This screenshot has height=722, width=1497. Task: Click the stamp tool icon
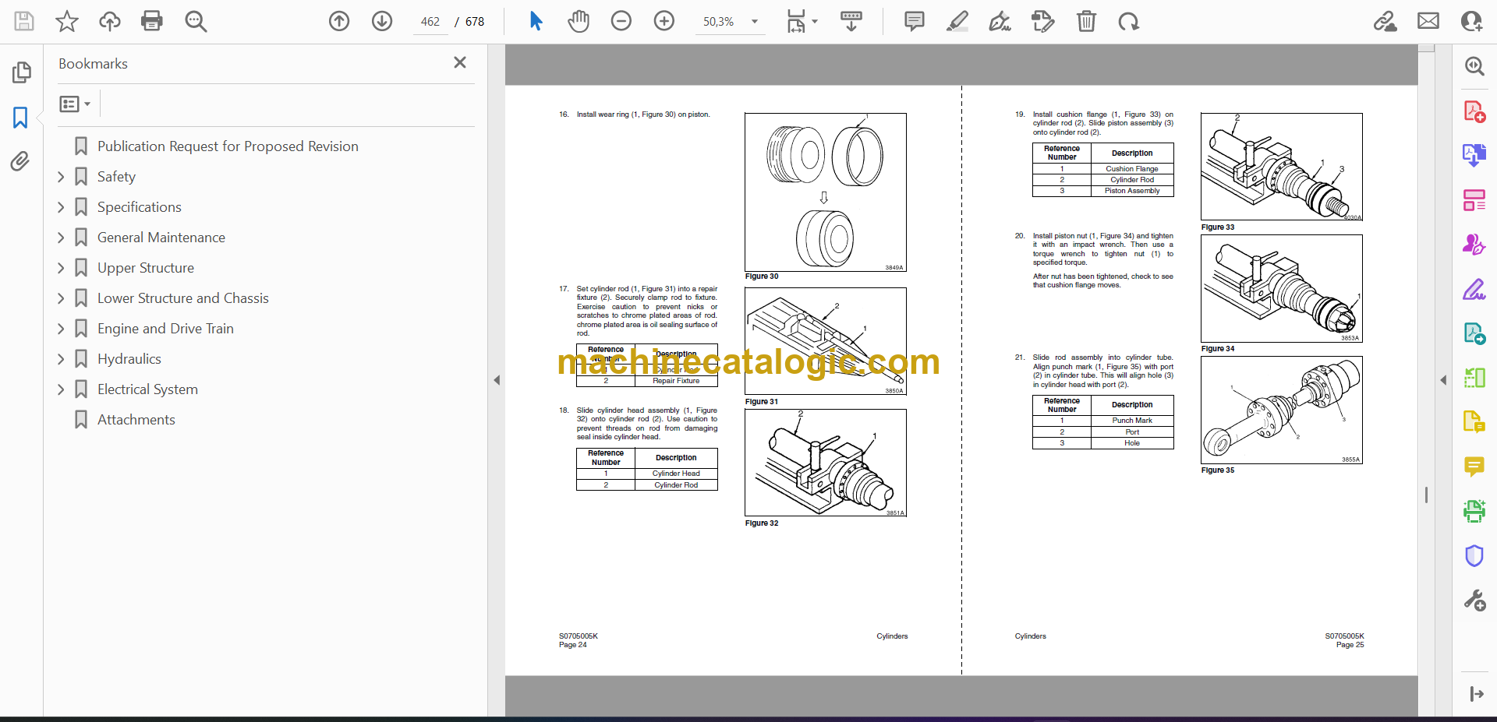pyautogui.click(x=1042, y=21)
